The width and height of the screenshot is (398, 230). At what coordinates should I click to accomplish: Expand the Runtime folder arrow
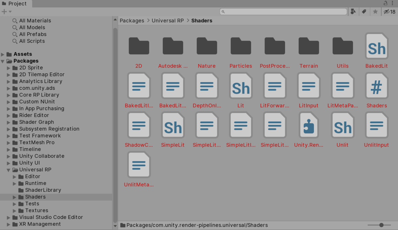click(15, 183)
